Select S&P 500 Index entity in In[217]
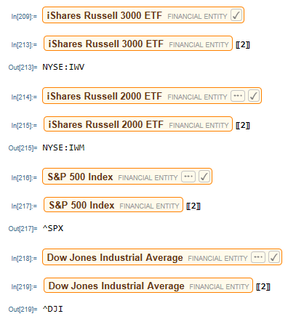The image size is (296, 335). tap(113, 205)
